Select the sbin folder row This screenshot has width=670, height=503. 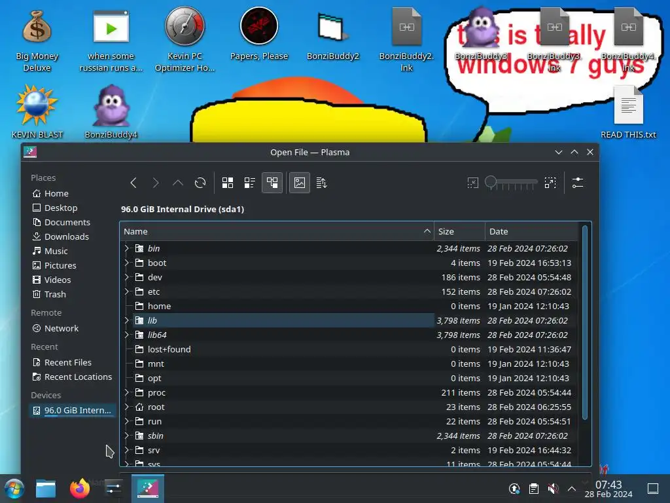click(x=349, y=436)
